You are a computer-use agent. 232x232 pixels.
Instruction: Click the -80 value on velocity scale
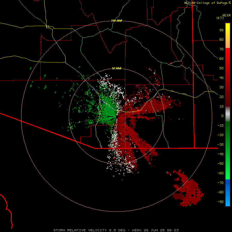click(220, 192)
